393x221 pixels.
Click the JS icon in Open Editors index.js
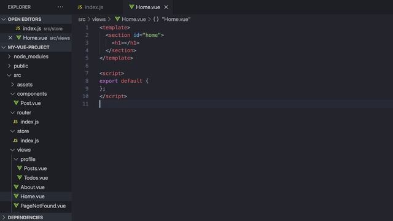click(18, 28)
